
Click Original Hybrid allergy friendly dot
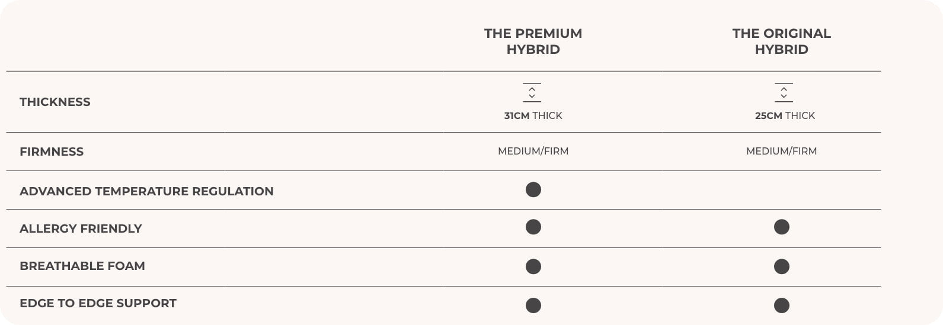[782, 227]
